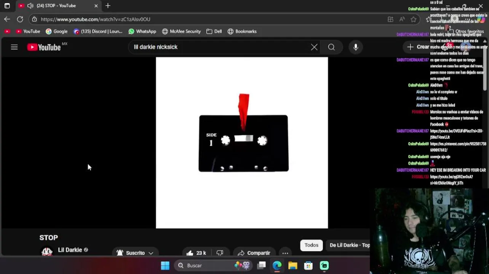Open the Lil Darkie channel name
This screenshot has width=489, height=274.
point(70,250)
